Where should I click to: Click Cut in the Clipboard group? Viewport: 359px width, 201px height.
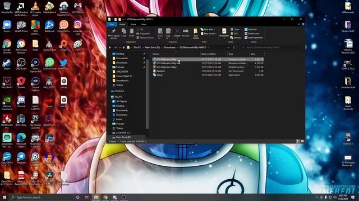140,30
